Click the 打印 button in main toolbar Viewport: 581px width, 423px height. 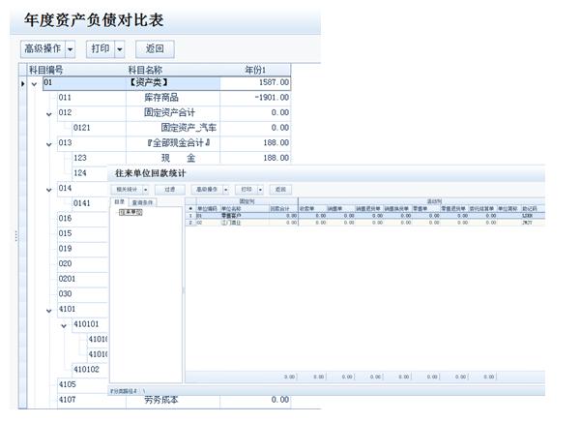(100, 48)
